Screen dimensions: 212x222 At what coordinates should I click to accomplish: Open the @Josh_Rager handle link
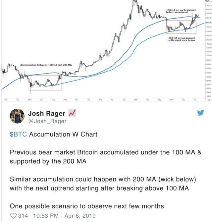pos(47,121)
